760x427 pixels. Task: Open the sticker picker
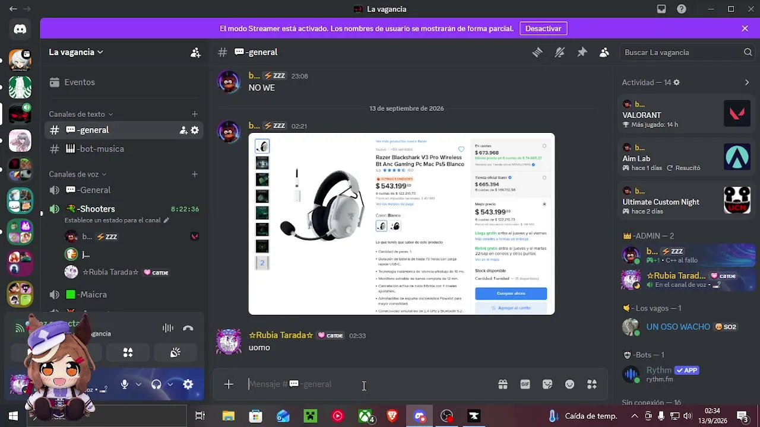click(547, 384)
